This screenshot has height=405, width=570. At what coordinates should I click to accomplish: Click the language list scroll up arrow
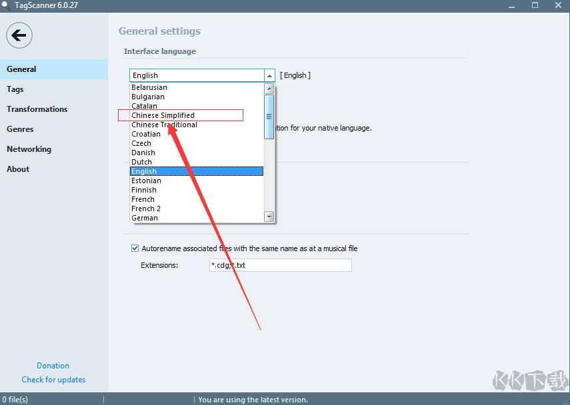269,89
